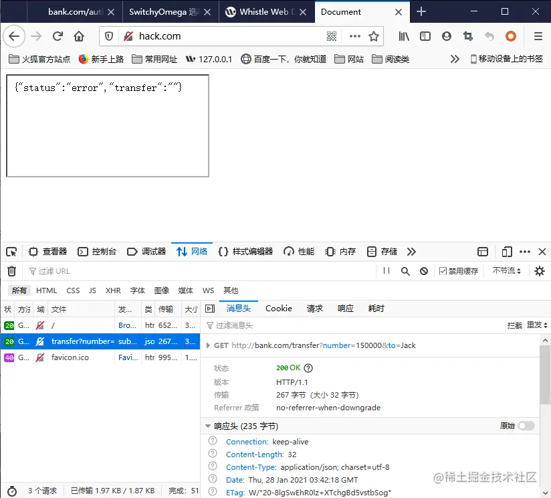Open the 阅读类 bookmarks folder
Image resolution: width=551 pixels, height=498 pixels.
click(391, 59)
